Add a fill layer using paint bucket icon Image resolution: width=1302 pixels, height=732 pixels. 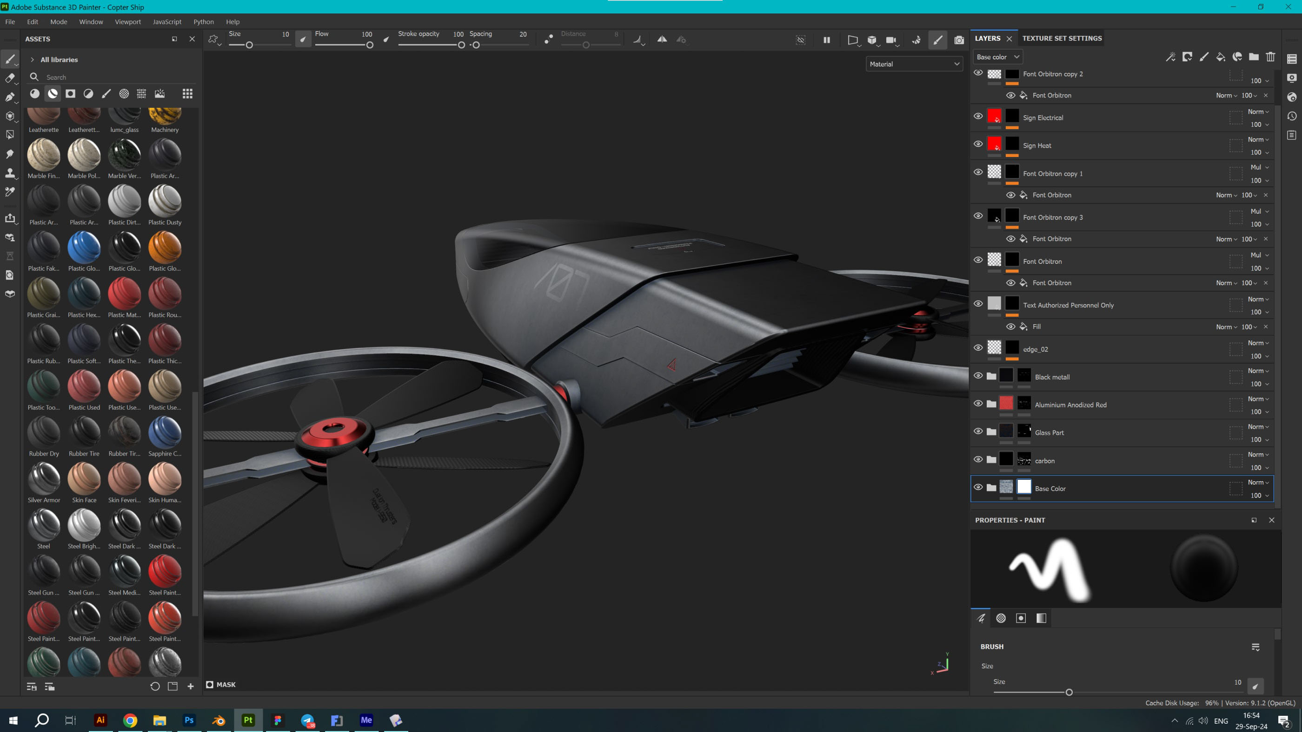(1220, 57)
